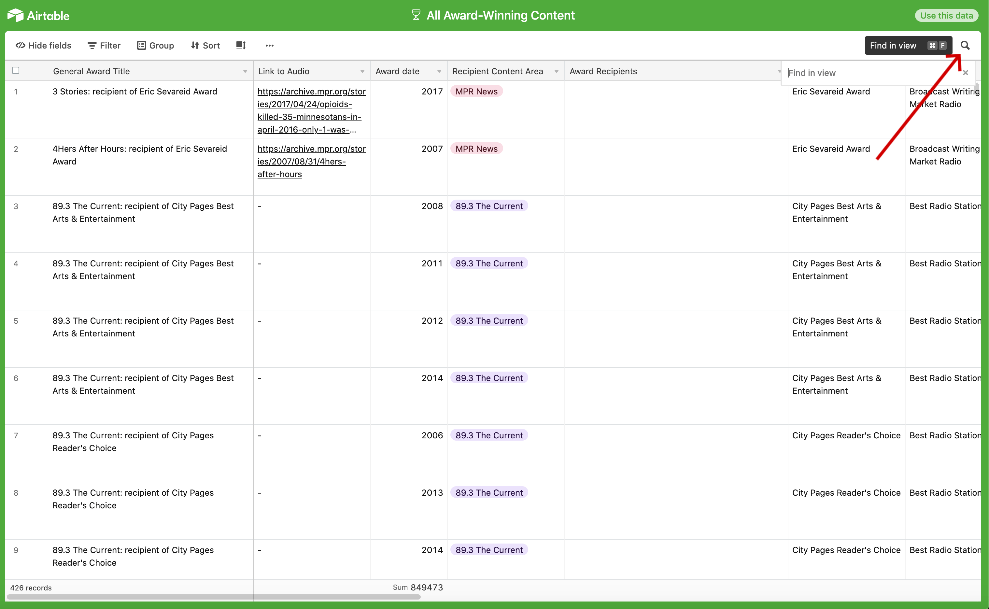This screenshot has width=989, height=609.
Task: Select City Pages Reader's Choice cell in row 7
Action: click(x=846, y=453)
